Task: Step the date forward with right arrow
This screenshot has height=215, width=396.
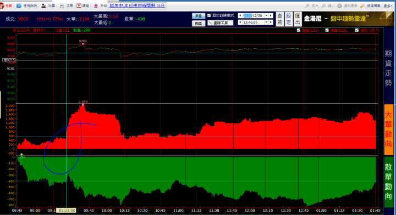Action: 271,15
